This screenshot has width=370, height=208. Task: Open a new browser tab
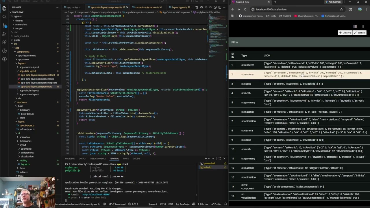point(275,2)
